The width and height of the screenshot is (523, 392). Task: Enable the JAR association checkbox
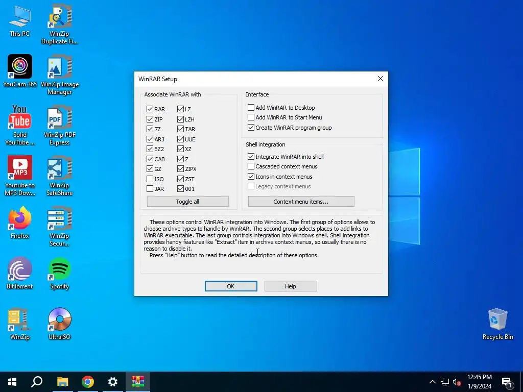[x=150, y=189]
